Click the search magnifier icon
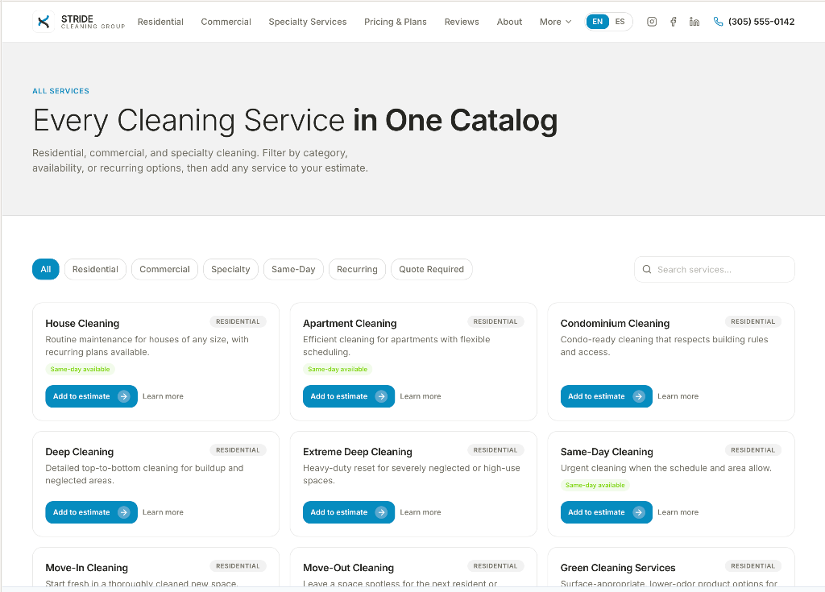The width and height of the screenshot is (825, 592). [x=647, y=270]
